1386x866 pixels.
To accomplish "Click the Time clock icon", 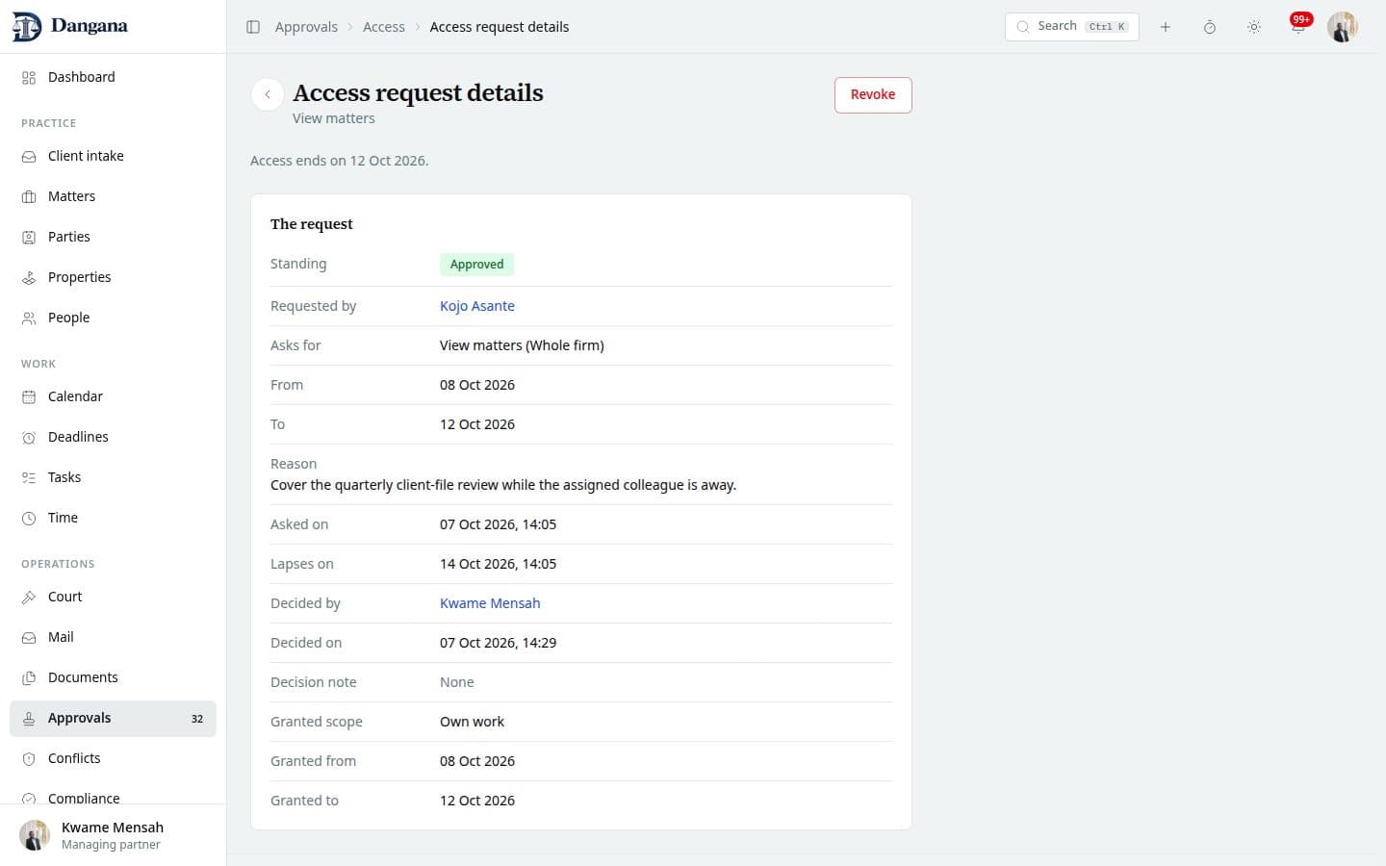I will pyautogui.click(x=29, y=518).
